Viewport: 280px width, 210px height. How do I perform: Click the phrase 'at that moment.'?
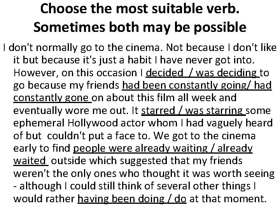pos(228,199)
